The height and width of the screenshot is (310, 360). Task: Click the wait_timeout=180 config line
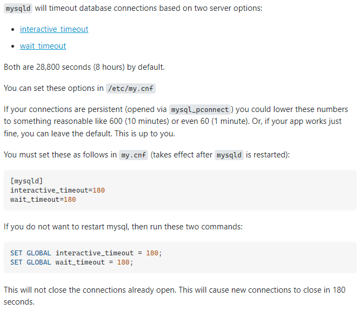(x=43, y=199)
